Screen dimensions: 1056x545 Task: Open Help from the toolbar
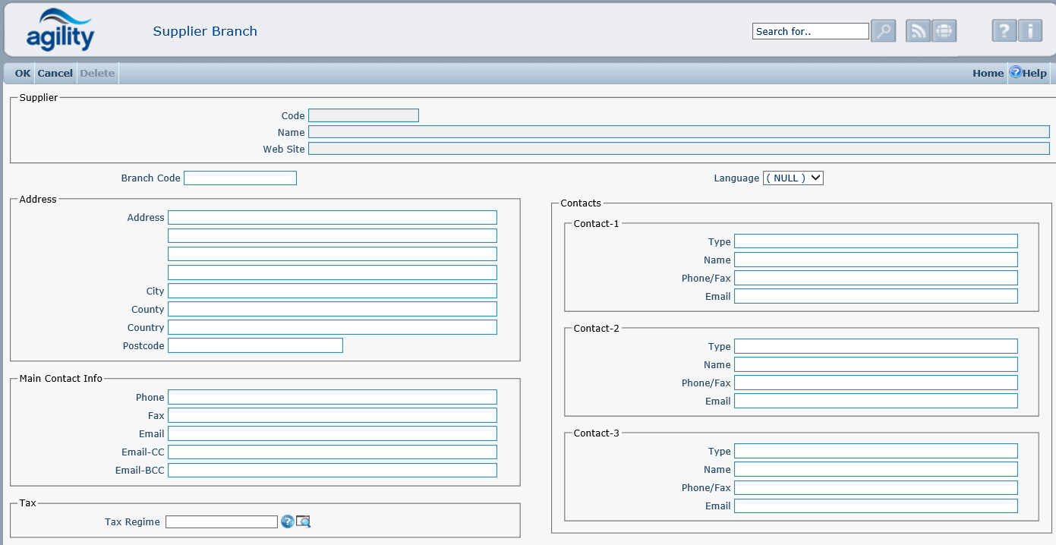(x=1028, y=74)
